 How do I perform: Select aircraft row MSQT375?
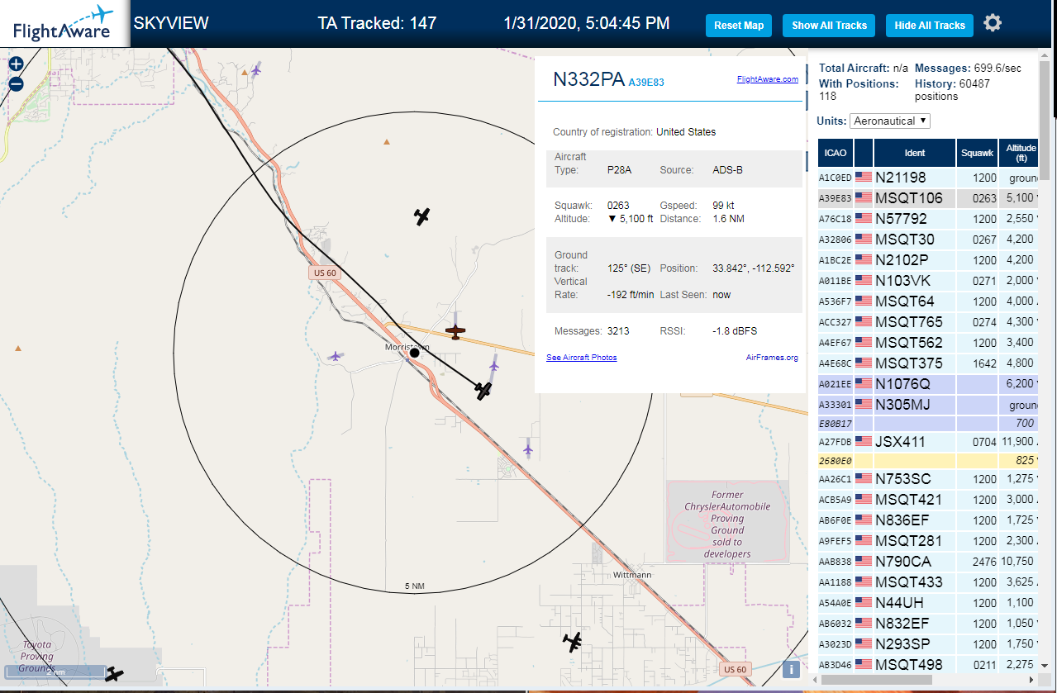[929, 363]
